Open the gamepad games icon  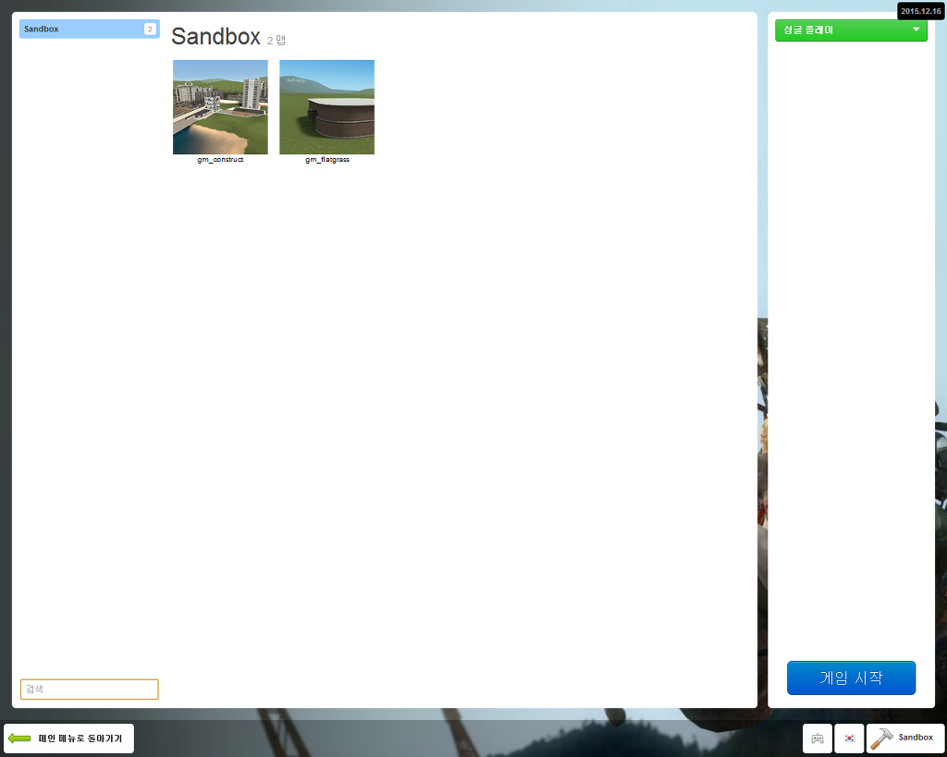pos(818,739)
